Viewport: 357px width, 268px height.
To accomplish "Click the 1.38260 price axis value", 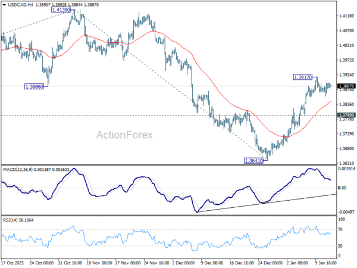I will (346, 104).
